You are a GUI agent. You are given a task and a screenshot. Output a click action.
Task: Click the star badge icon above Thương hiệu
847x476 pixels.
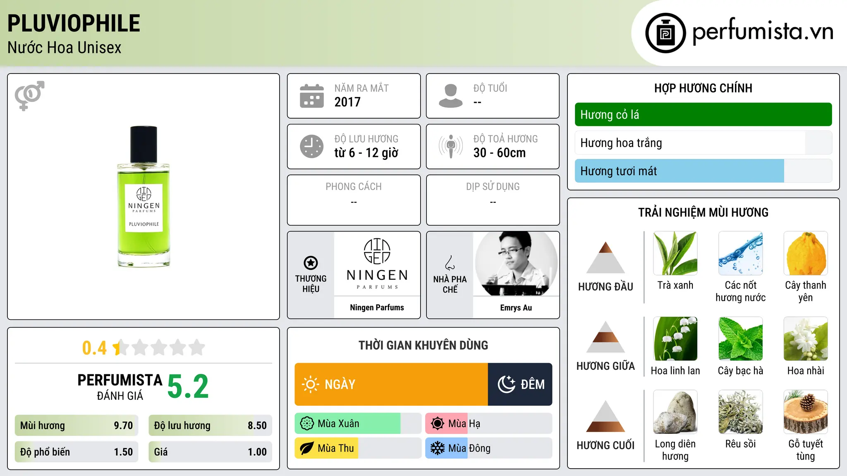(311, 263)
